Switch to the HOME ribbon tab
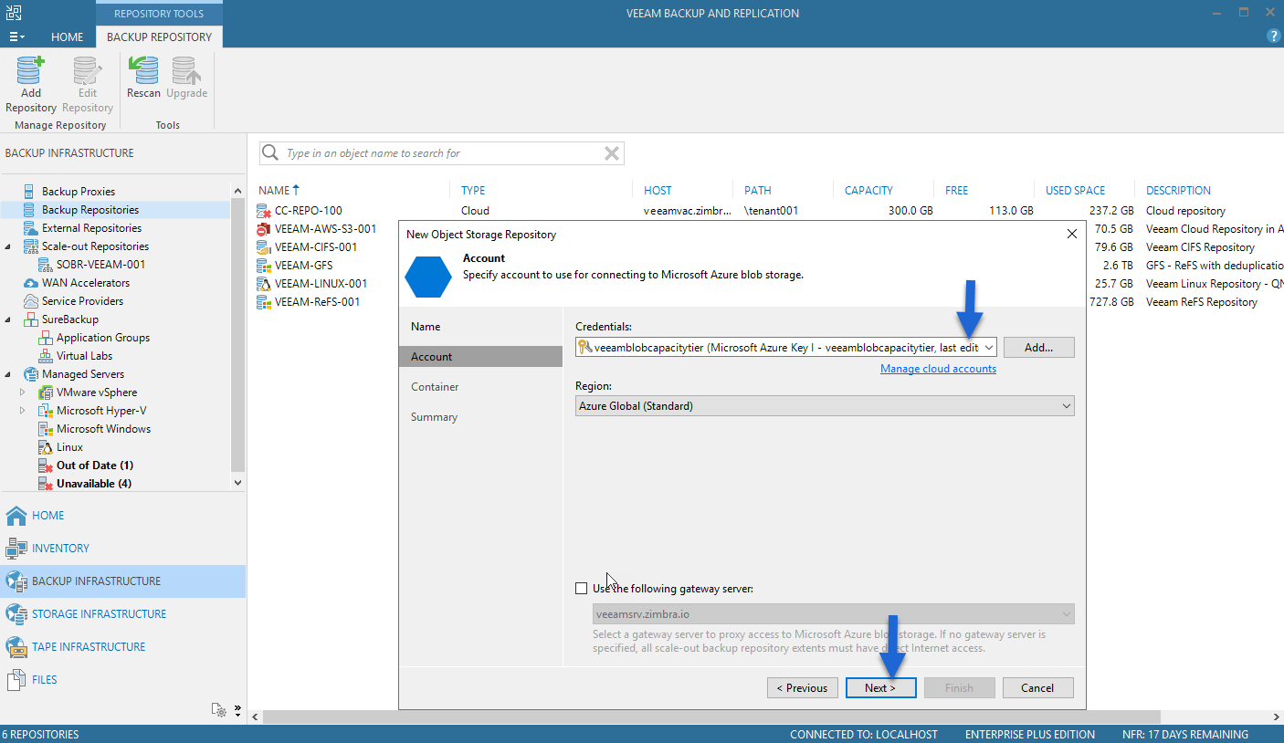Viewport: 1284px width, 743px height. pyautogui.click(x=68, y=37)
